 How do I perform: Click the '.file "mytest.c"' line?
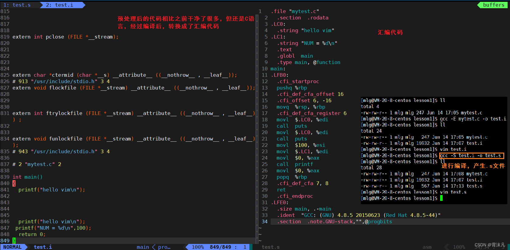point(295,11)
